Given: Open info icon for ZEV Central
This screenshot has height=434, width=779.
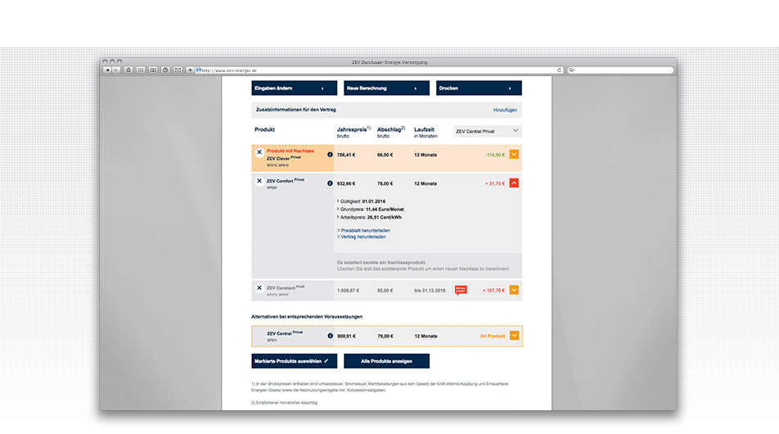Looking at the screenshot, I should click(330, 336).
